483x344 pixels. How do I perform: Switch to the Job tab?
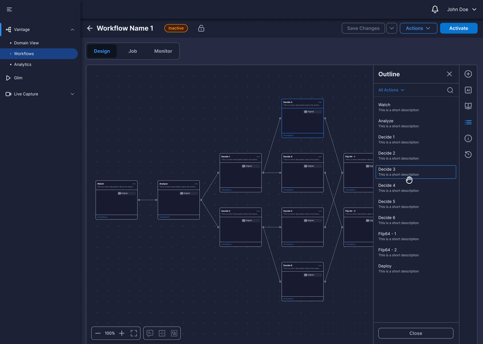coord(132,51)
